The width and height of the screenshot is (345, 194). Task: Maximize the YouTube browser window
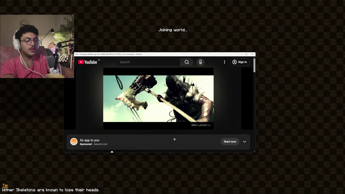coord(246,54)
